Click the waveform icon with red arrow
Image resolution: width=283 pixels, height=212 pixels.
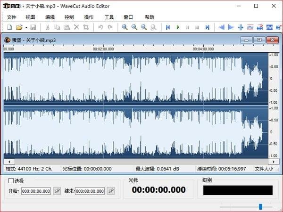260,27
